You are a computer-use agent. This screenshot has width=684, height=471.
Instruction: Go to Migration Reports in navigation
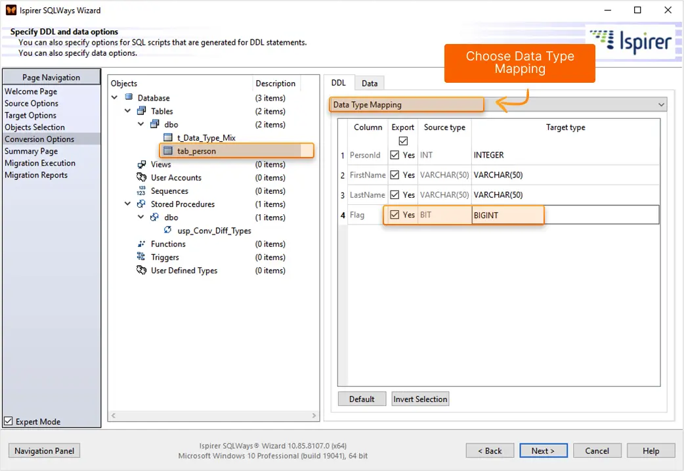[x=36, y=175]
